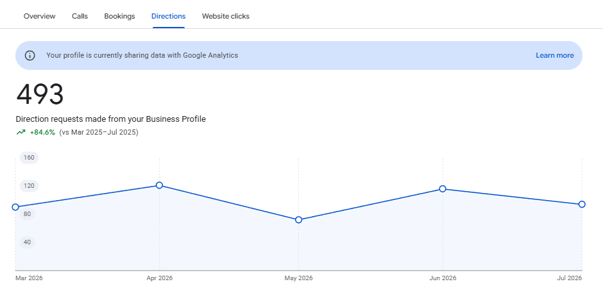Click the 493 total count
The image size is (603, 293).
(x=40, y=94)
